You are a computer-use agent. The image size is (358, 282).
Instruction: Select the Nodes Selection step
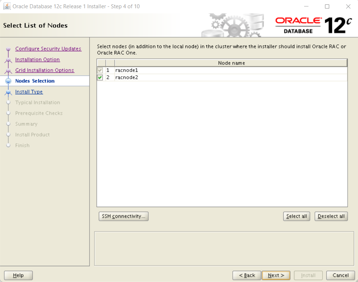point(35,81)
